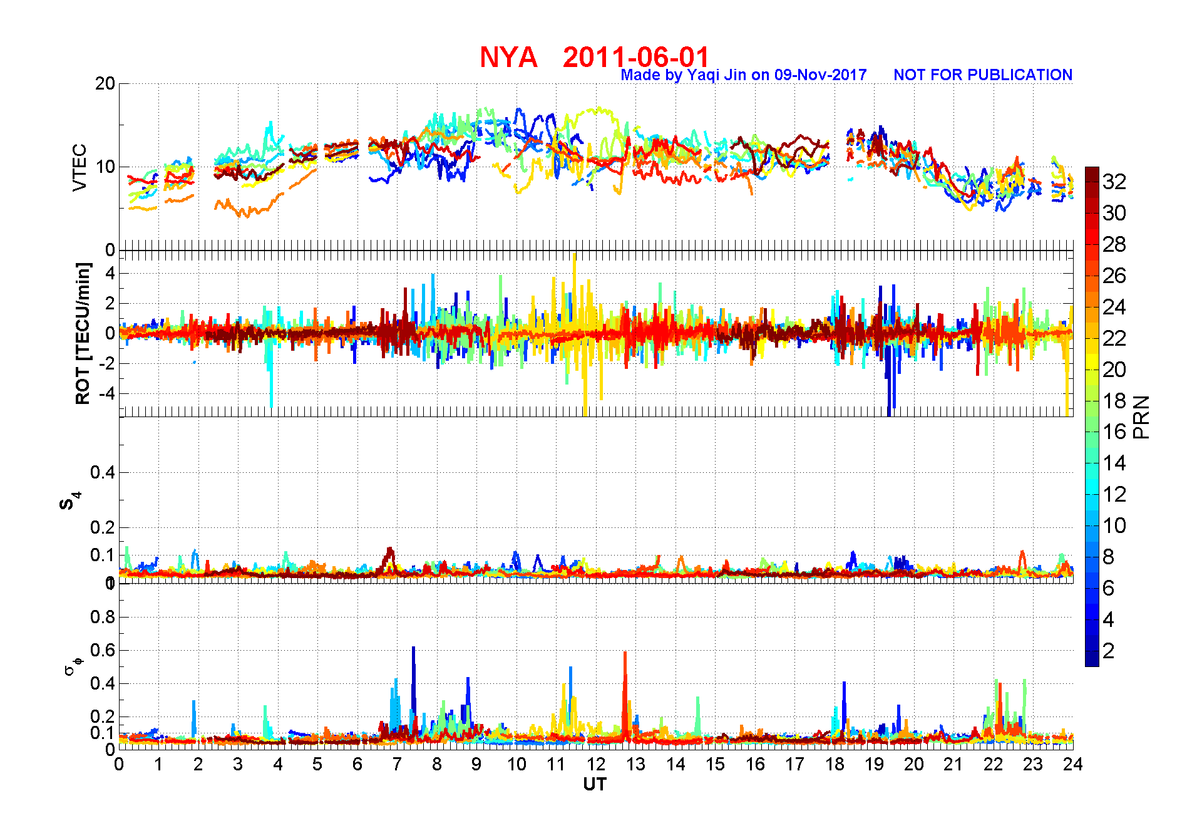The height and width of the screenshot is (833, 1192).
Task: Select UT axis tick label 7
Action: point(397,764)
